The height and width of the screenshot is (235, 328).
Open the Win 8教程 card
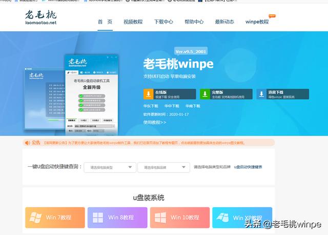pos(117,218)
